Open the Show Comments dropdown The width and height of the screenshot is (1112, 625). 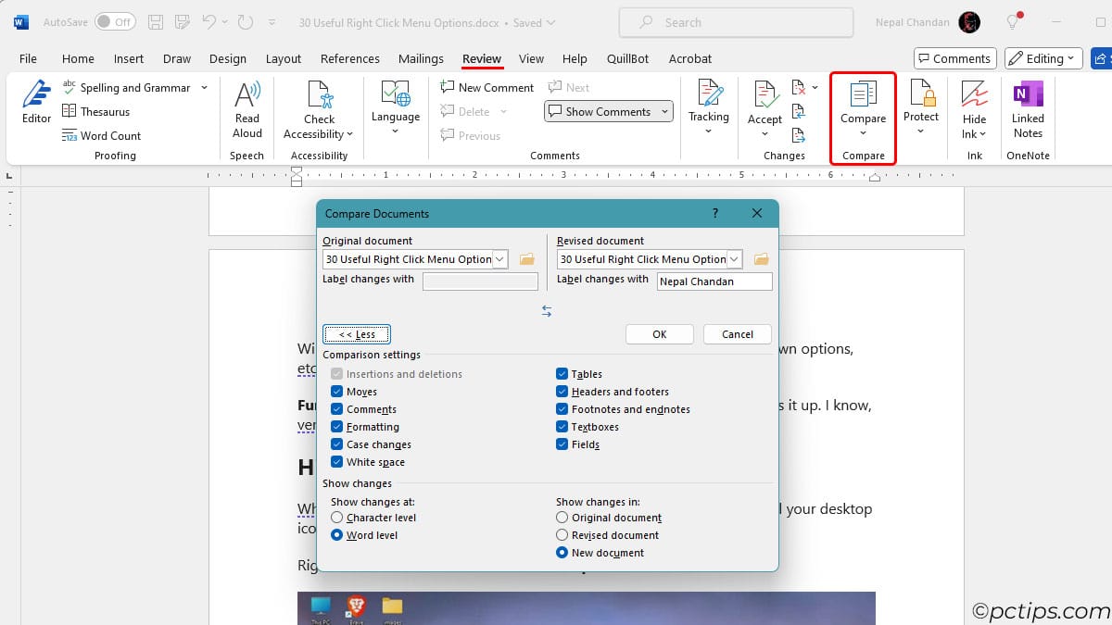(665, 111)
